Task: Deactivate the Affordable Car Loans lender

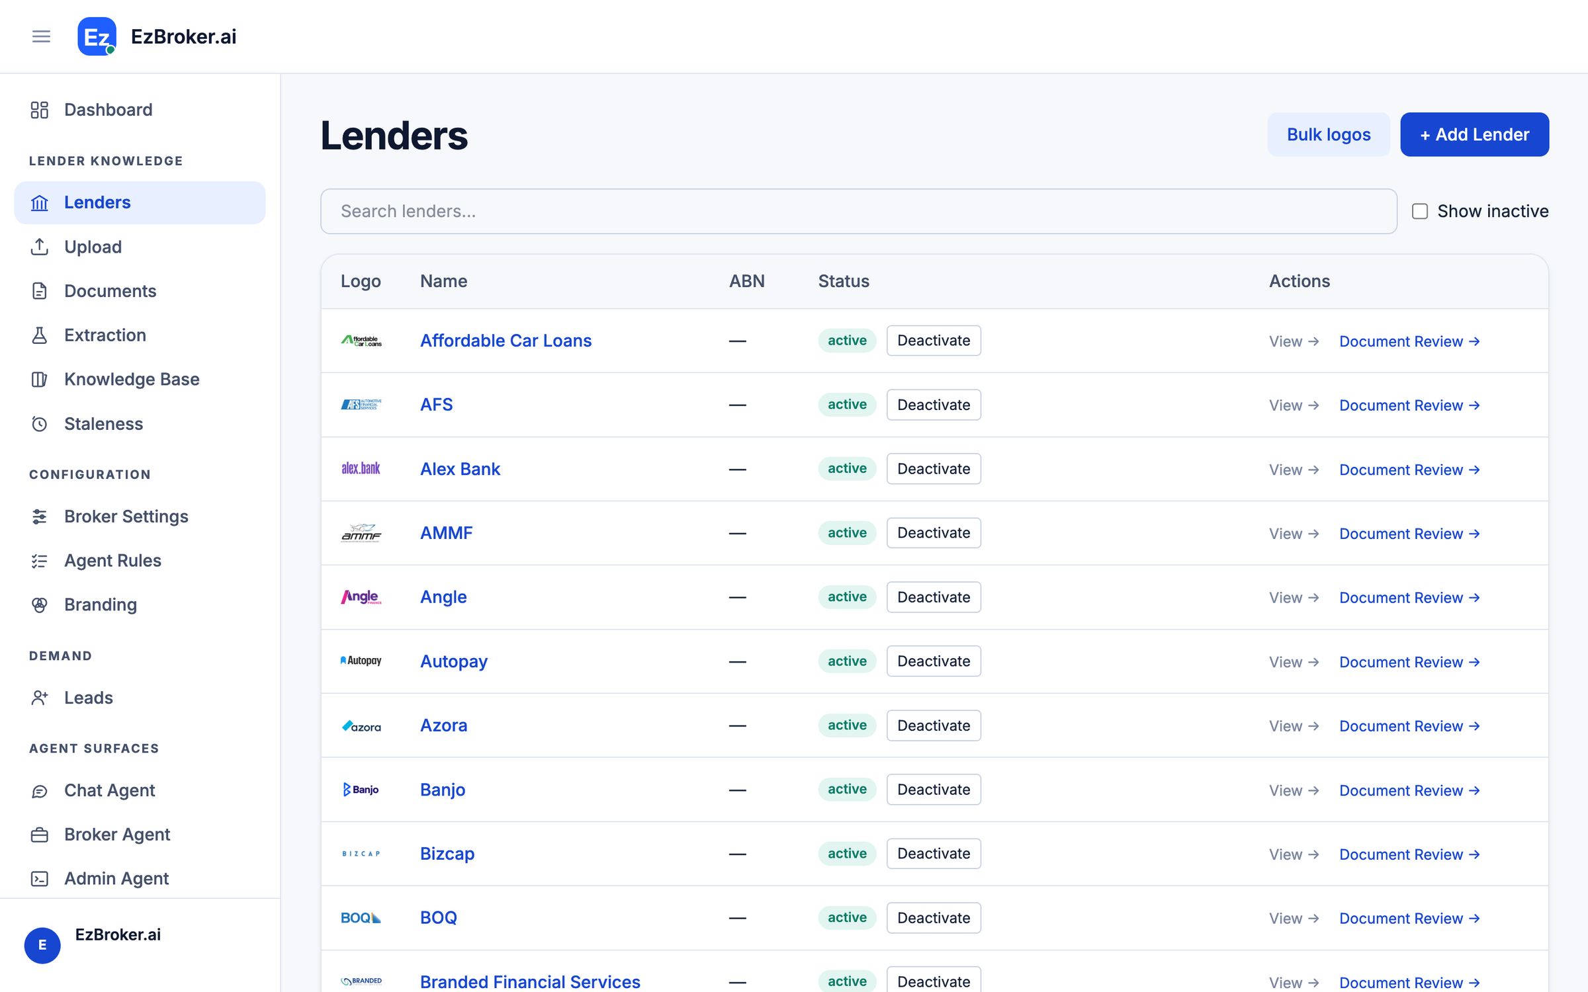Action: (934, 341)
